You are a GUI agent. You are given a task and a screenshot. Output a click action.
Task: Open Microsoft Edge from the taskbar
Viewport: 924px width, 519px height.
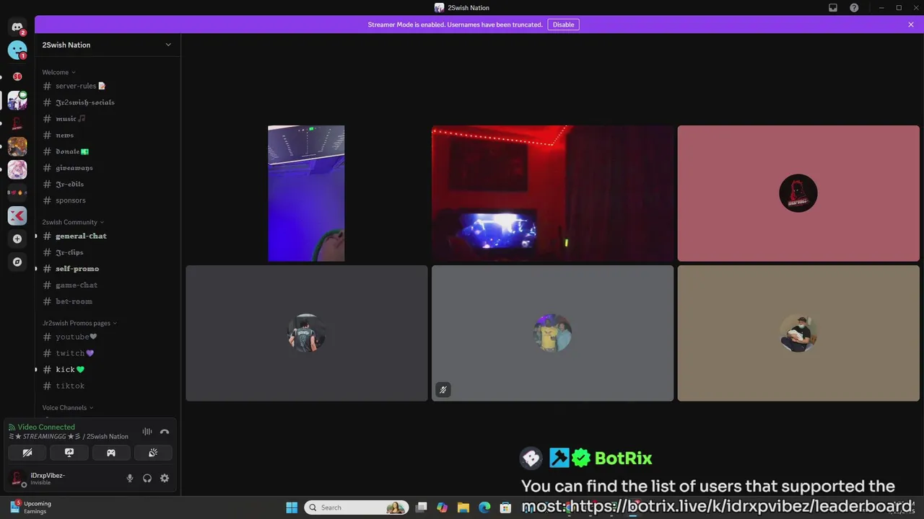(x=484, y=507)
